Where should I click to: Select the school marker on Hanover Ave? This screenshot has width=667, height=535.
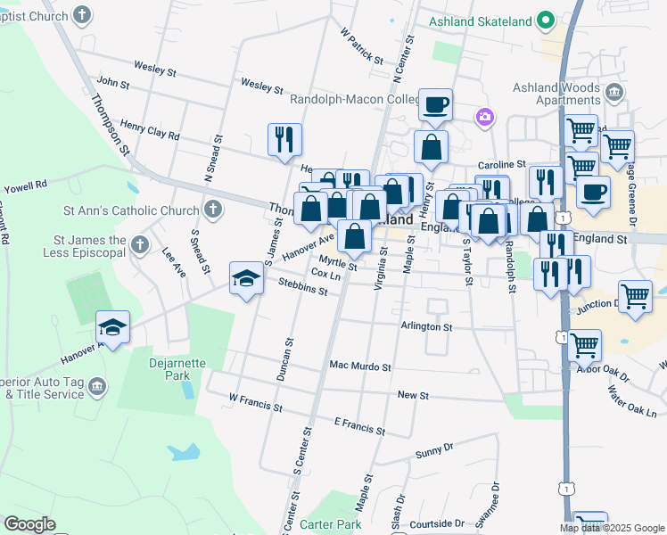click(112, 327)
